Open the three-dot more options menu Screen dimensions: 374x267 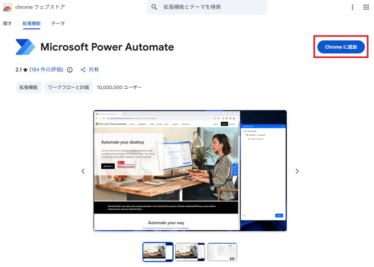point(352,7)
